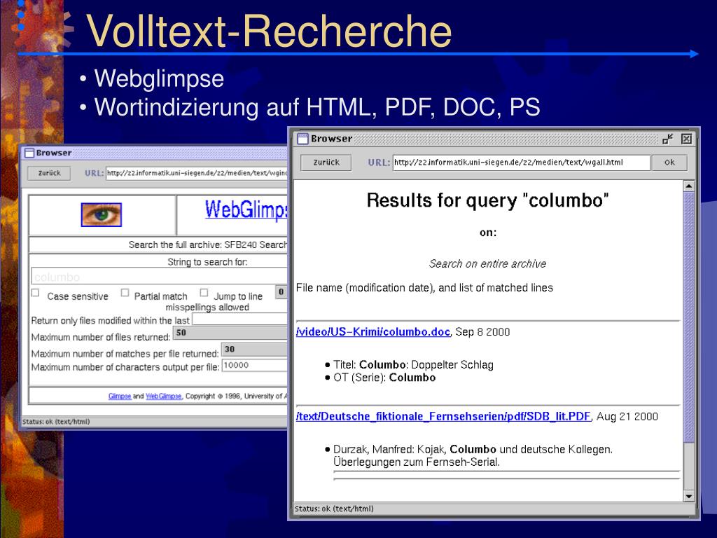Click text Search on entire archive
Viewport: 717px width, 538px height.
click(487, 263)
